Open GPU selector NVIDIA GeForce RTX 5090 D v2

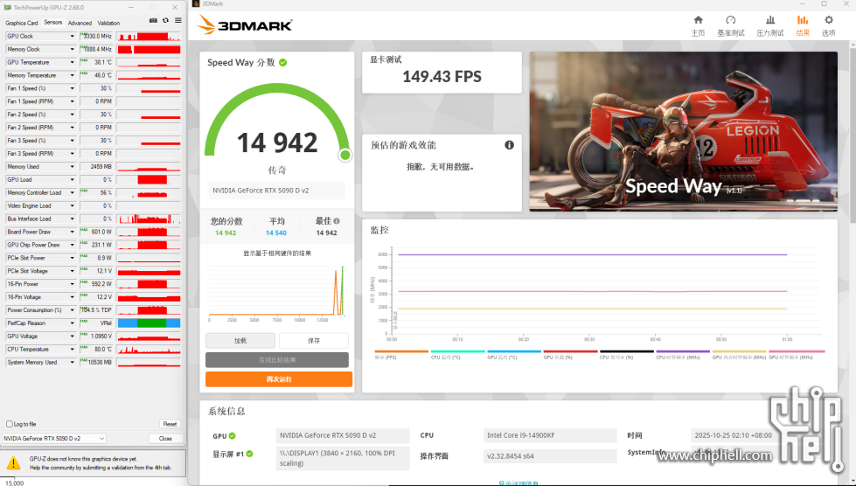click(x=54, y=439)
